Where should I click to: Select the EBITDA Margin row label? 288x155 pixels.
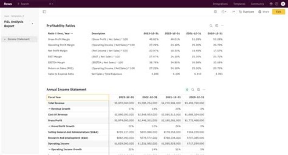(56, 63)
